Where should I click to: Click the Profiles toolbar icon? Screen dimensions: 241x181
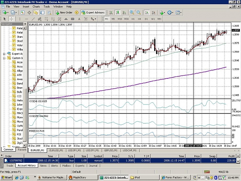(x=13, y=12)
